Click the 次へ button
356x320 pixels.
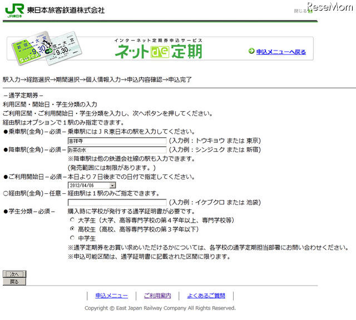point(14,274)
